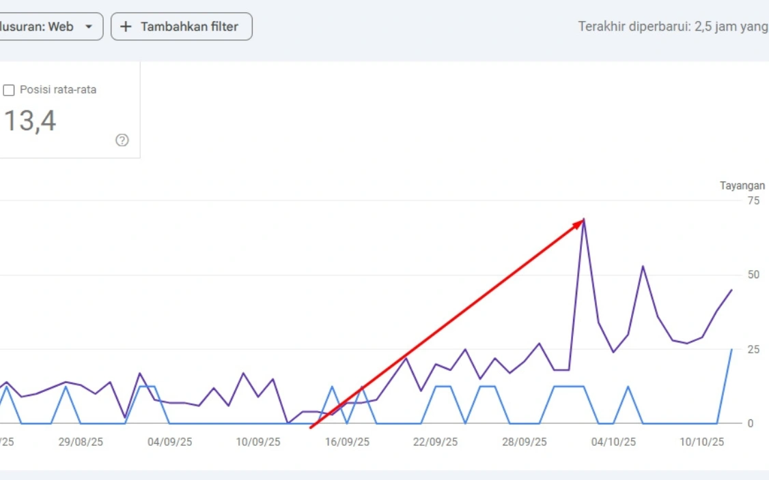
Task: Click the 04/10/25 date label
Action: pos(613,442)
